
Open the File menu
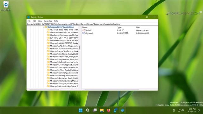[29, 21]
